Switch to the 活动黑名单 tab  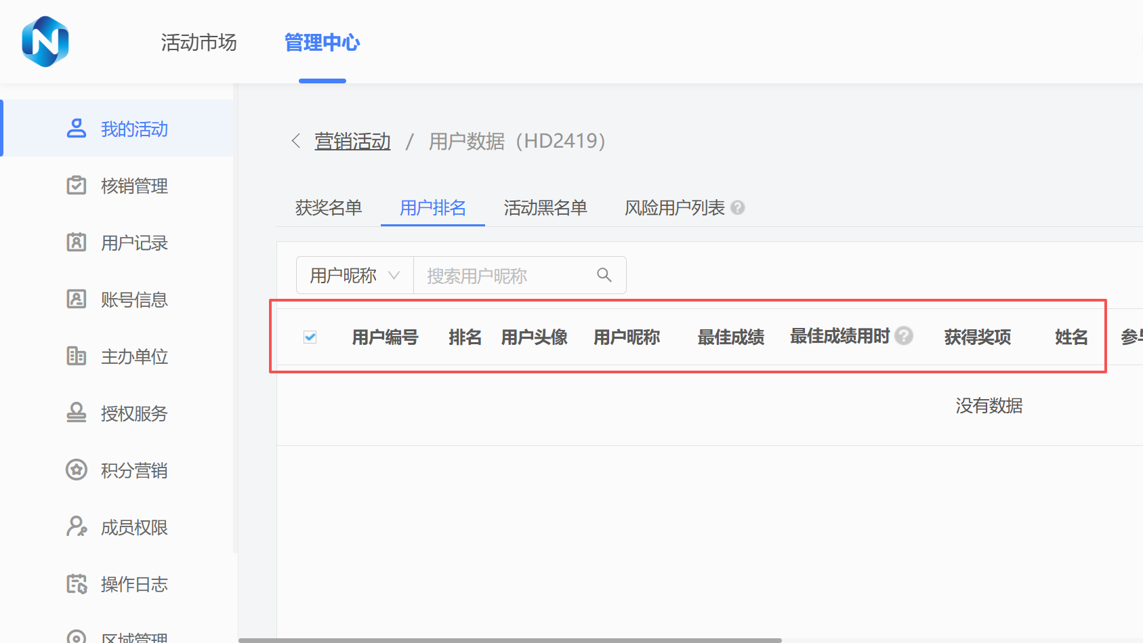click(x=545, y=208)
